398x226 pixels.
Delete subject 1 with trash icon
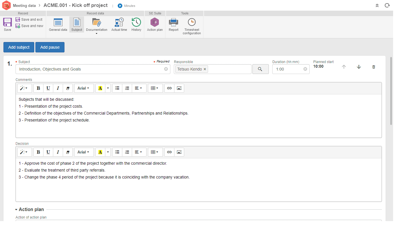(x=374, y=67)
